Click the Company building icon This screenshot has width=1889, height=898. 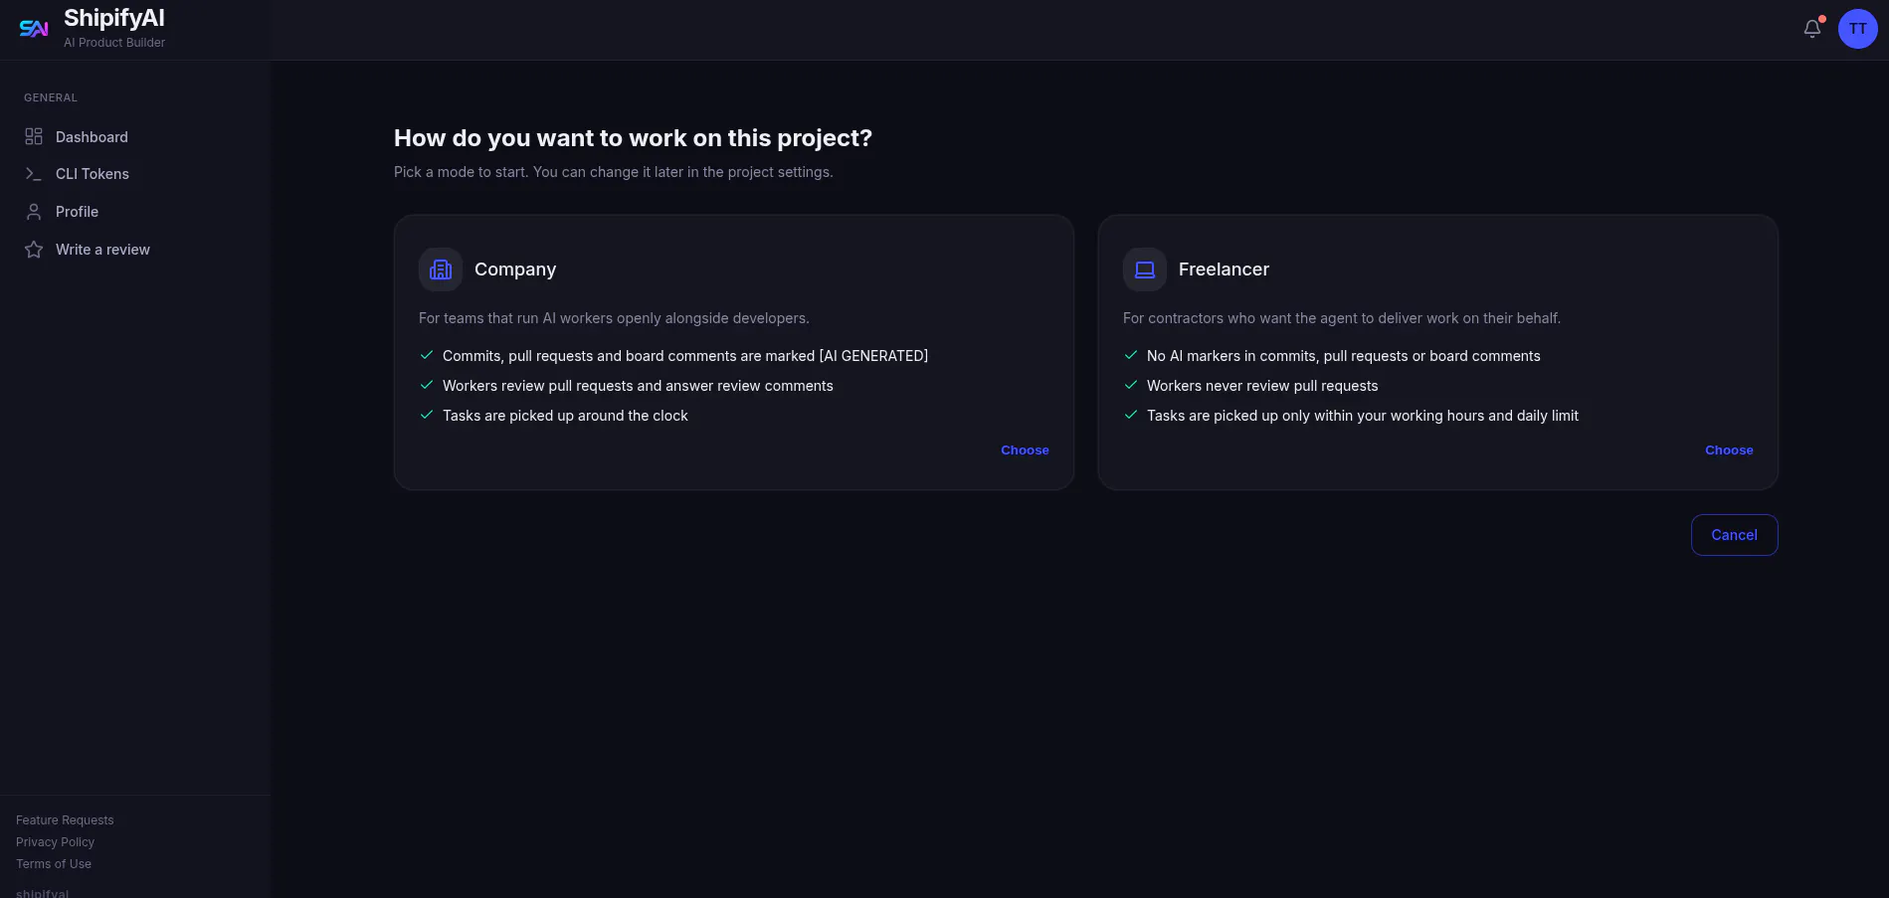(x=441, y=269)
